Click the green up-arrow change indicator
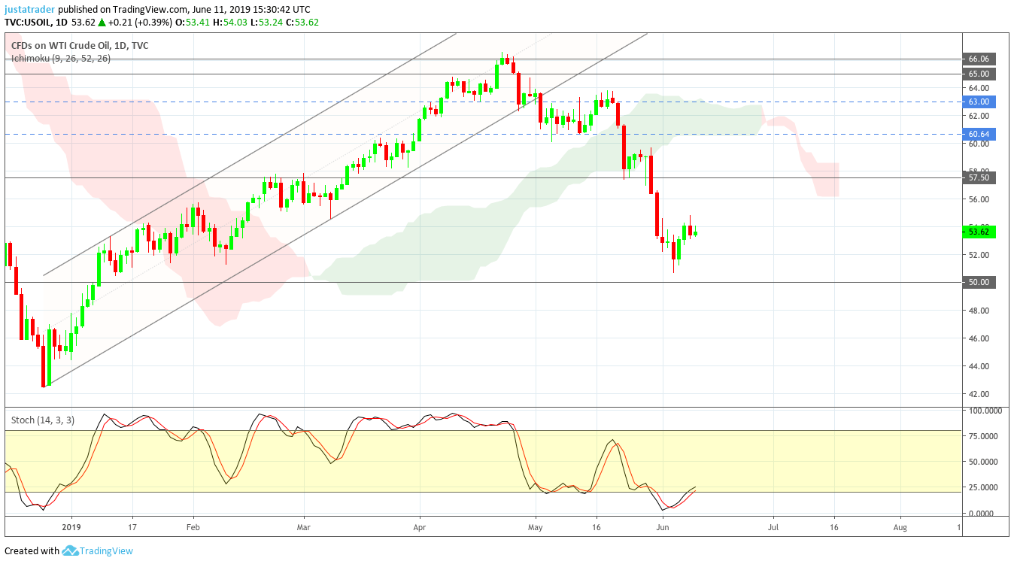Image resolution: width=1014 pixels, height=564 pixels. point(101,23)
